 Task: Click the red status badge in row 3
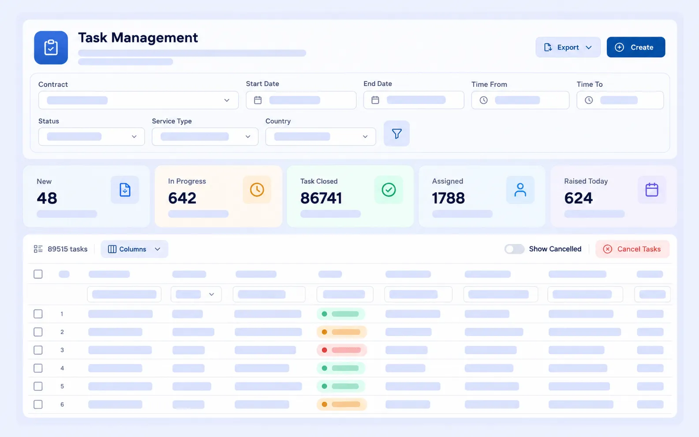pos(342,350)
